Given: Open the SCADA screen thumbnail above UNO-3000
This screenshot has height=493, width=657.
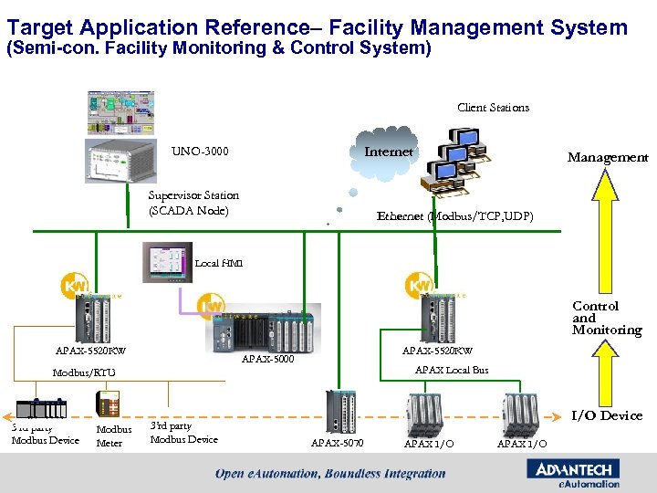Looking at the screenshot, I should click(120, 113).
